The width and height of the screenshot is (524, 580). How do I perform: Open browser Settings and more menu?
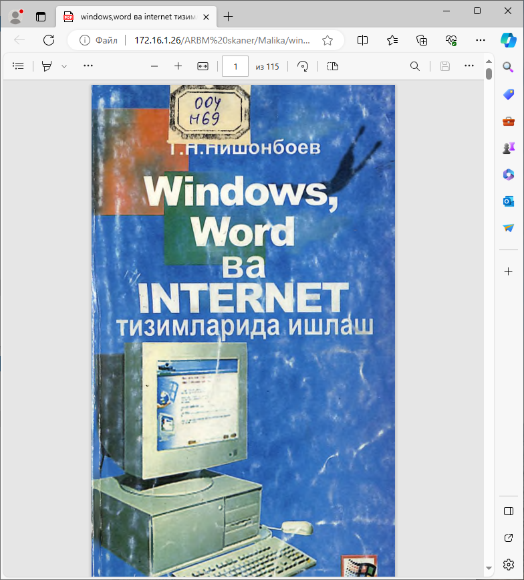481,40
